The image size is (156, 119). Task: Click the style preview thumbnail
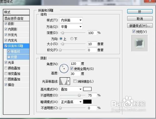(x=139, y=43)
